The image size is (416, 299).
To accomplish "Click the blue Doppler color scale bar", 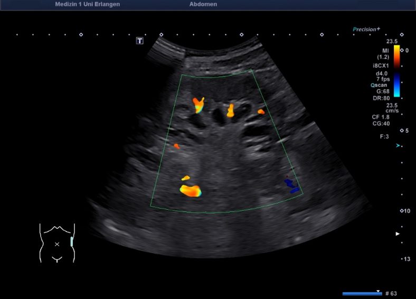I will tap(396, 85).
